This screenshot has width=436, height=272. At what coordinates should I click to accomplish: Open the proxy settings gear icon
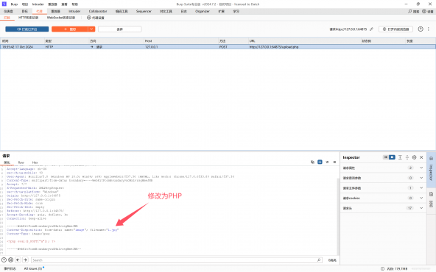pyautogui.click(x=88, y=18)
